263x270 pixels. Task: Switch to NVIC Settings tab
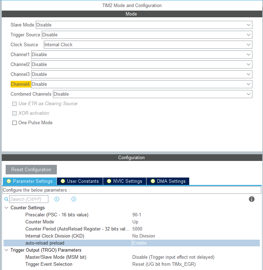pos(125,181)
